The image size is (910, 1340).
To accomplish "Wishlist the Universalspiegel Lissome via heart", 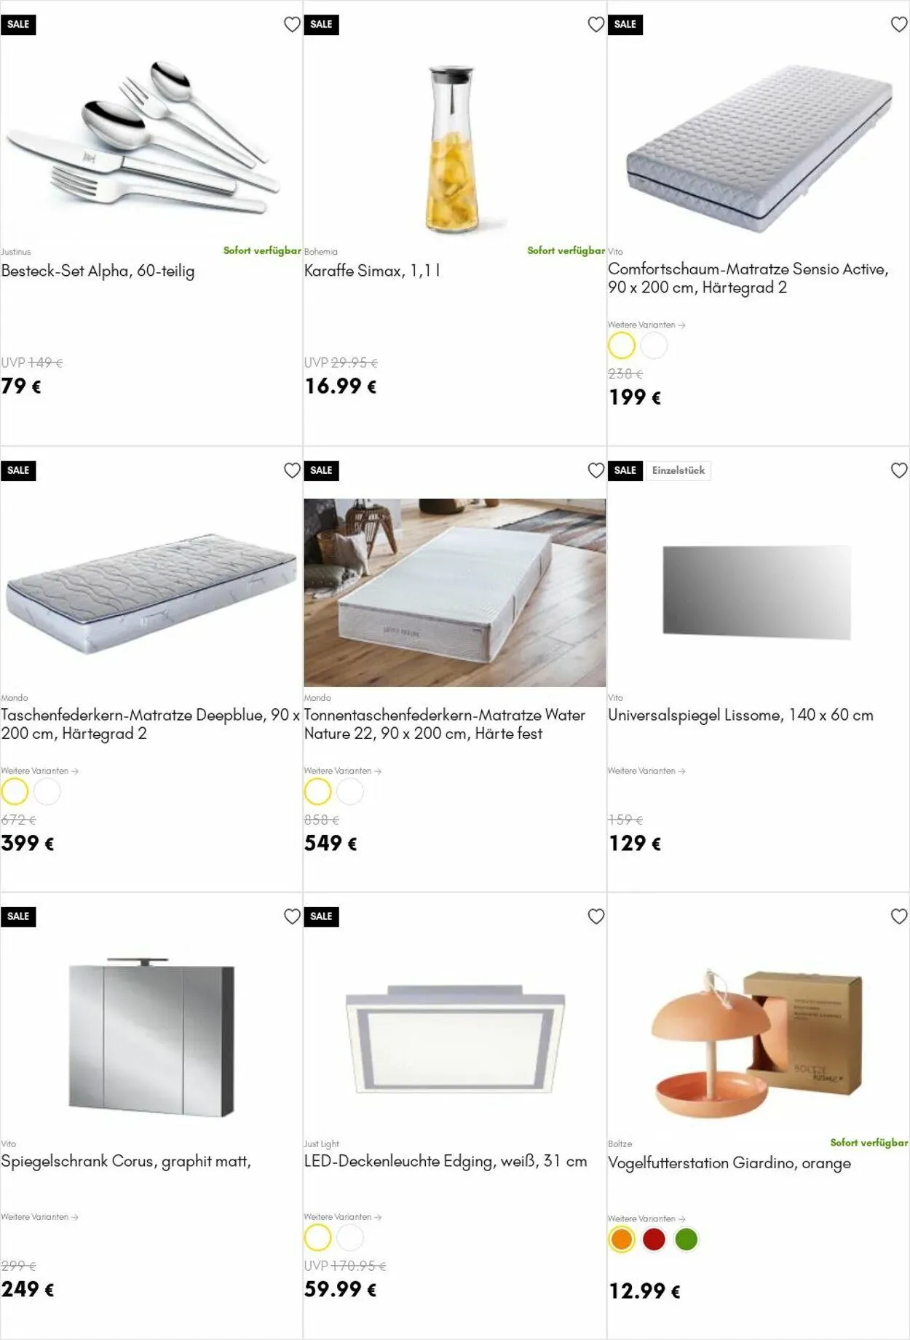I will tap(899, 471).
